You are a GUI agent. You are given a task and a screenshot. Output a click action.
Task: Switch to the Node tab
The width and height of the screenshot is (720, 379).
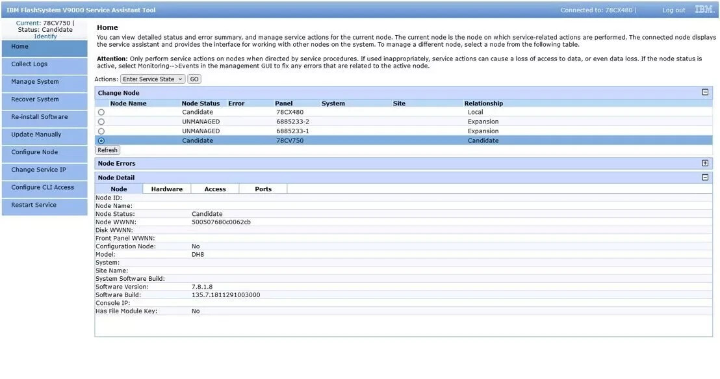pyautogui.click(x=119, y=189)
